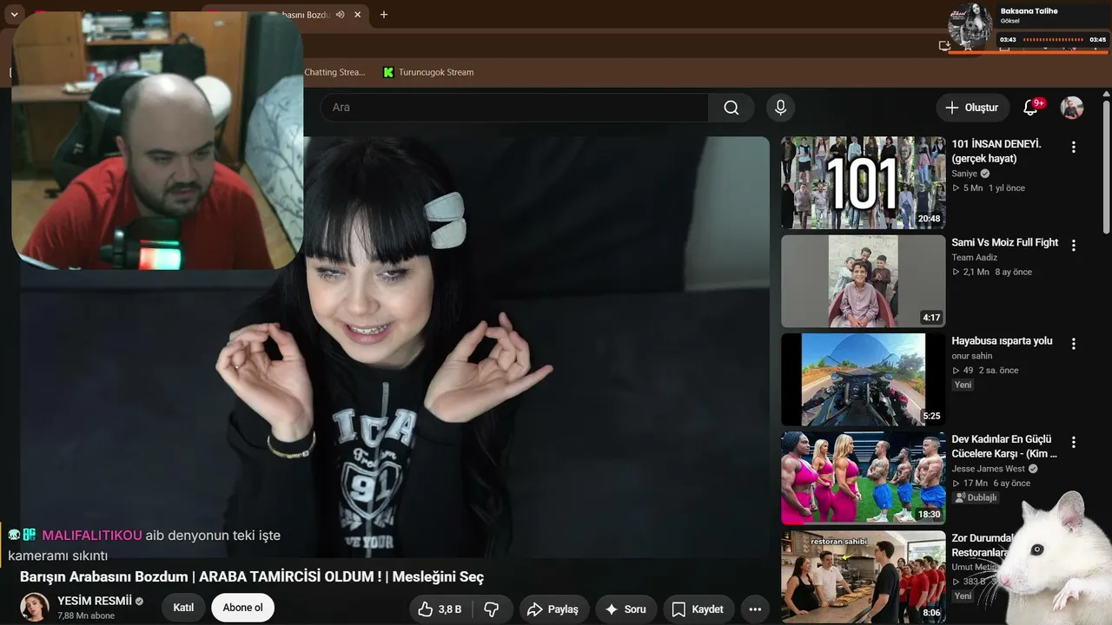The image size is (1112, 625).
Task: Open the Hayabusa motorcycle video thumbnail
Action: click(x=863, y=379)
